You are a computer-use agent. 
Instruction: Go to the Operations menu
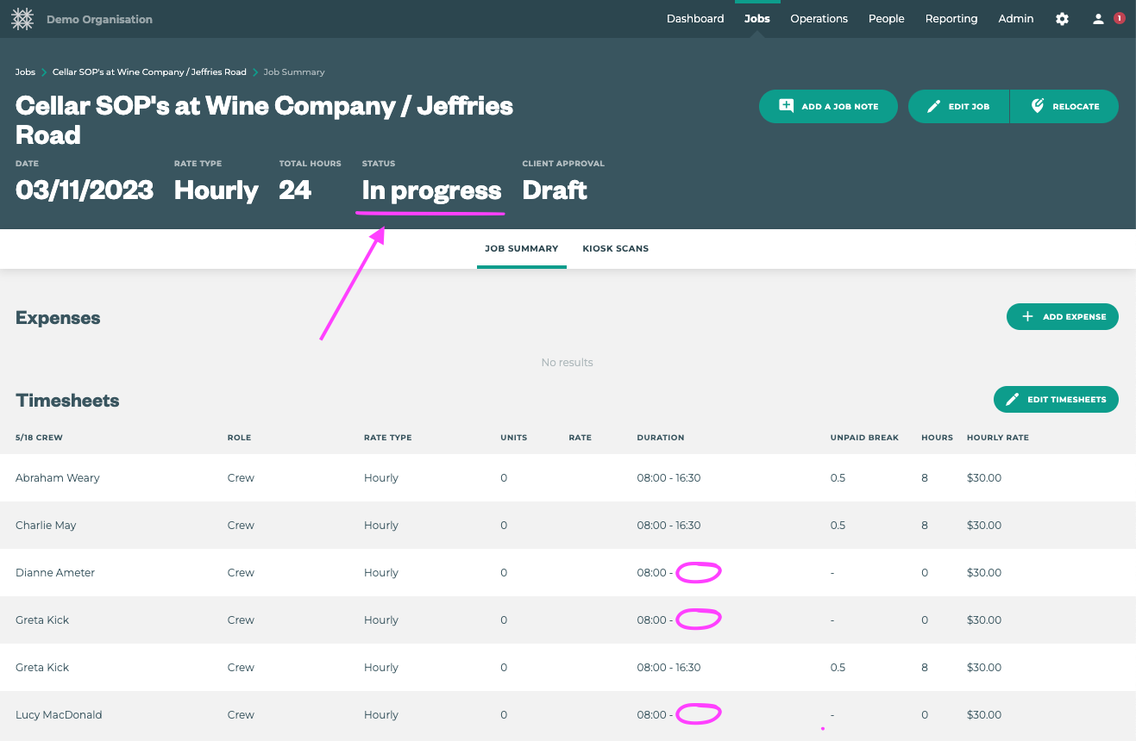[819, 19]
